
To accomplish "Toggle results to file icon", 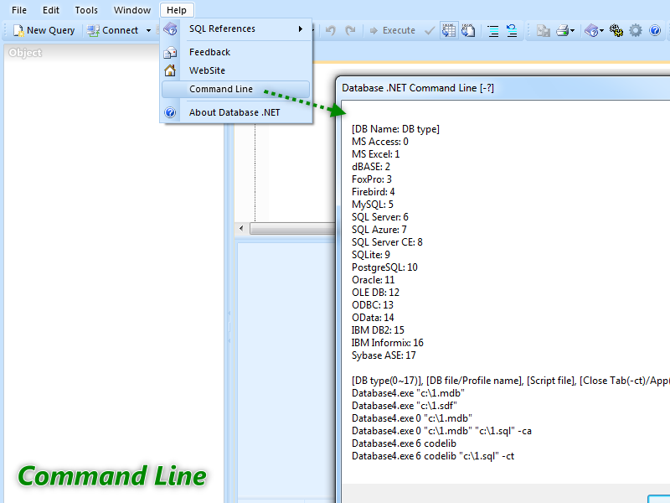I will [468, 30].
